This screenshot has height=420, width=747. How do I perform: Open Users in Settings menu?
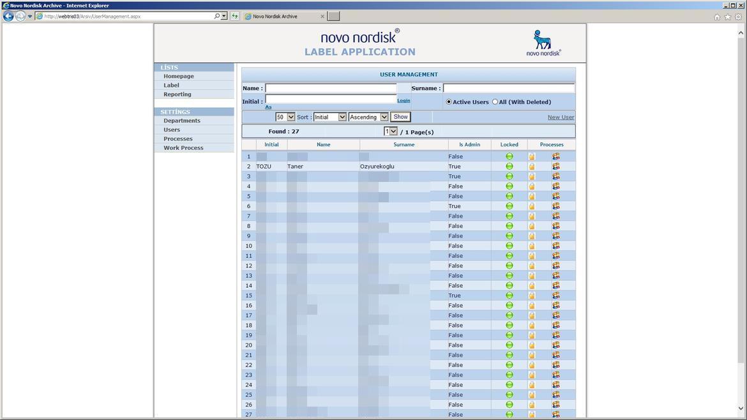[172, 130]
